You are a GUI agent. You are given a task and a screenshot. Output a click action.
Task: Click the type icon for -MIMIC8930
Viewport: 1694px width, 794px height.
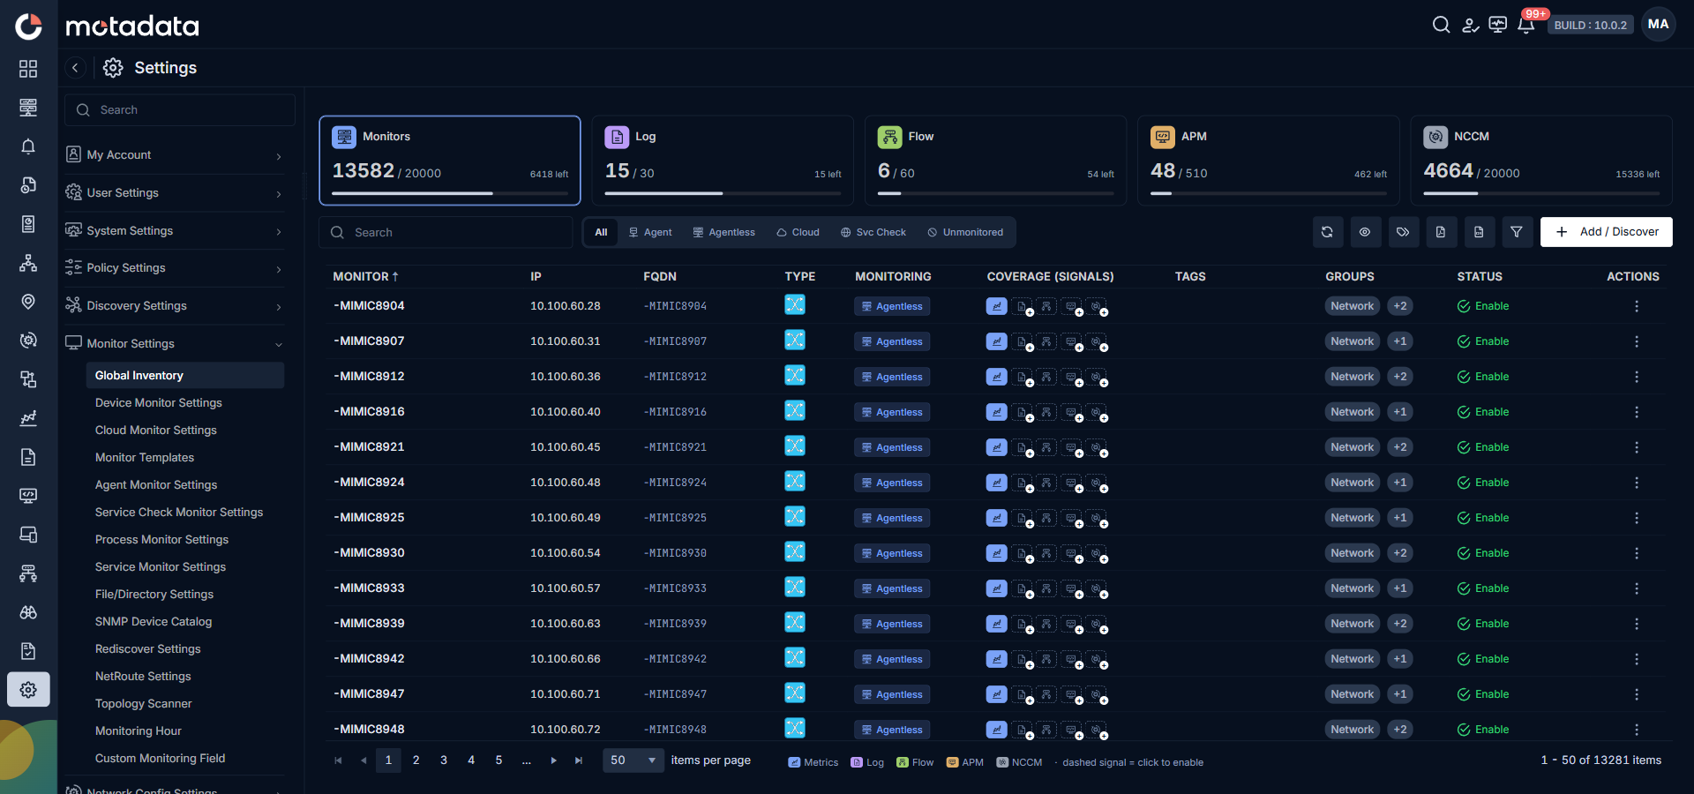(795, 552)
